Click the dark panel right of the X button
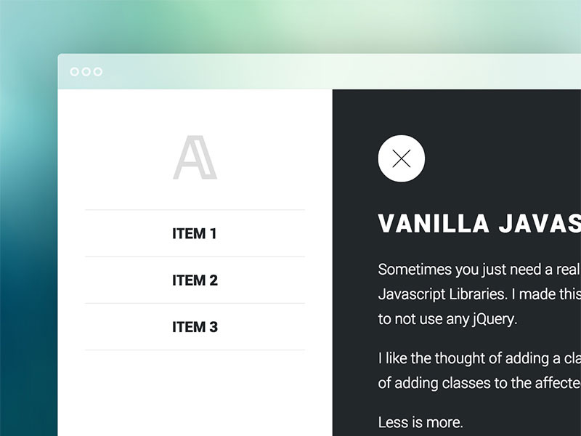Image resolution: width=581 pixels, height=436 pixels. click(508, 158)
